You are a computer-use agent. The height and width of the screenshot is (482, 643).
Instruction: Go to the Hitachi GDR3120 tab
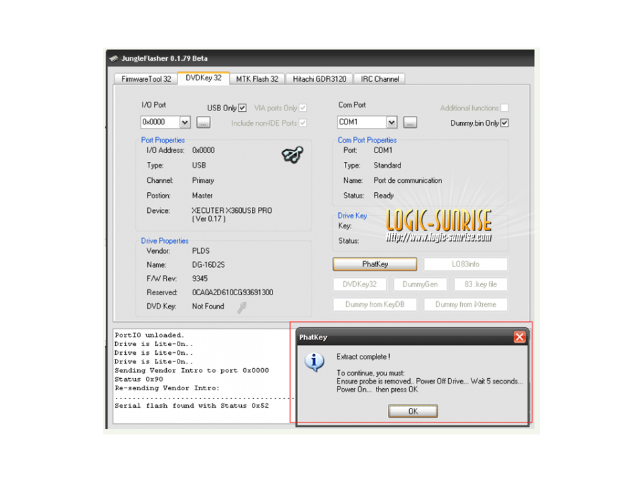[x=319, y=79]
